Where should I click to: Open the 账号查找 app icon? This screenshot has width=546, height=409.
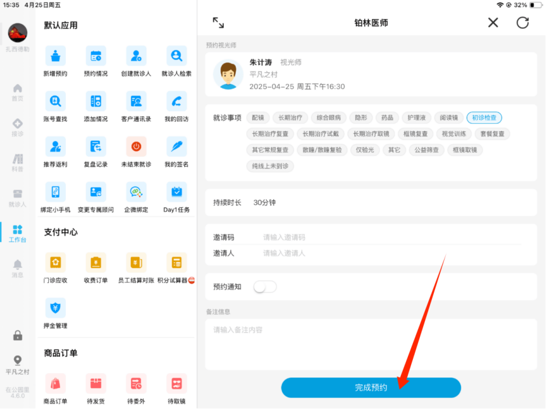pos(56,101)
